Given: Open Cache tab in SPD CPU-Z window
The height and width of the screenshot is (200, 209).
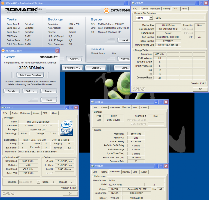Looking at the screenshot, I should tap(145, 9).
